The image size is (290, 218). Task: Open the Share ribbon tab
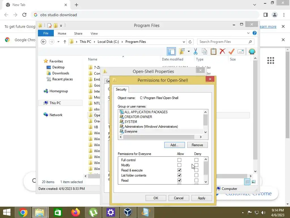tap(78, 33)
